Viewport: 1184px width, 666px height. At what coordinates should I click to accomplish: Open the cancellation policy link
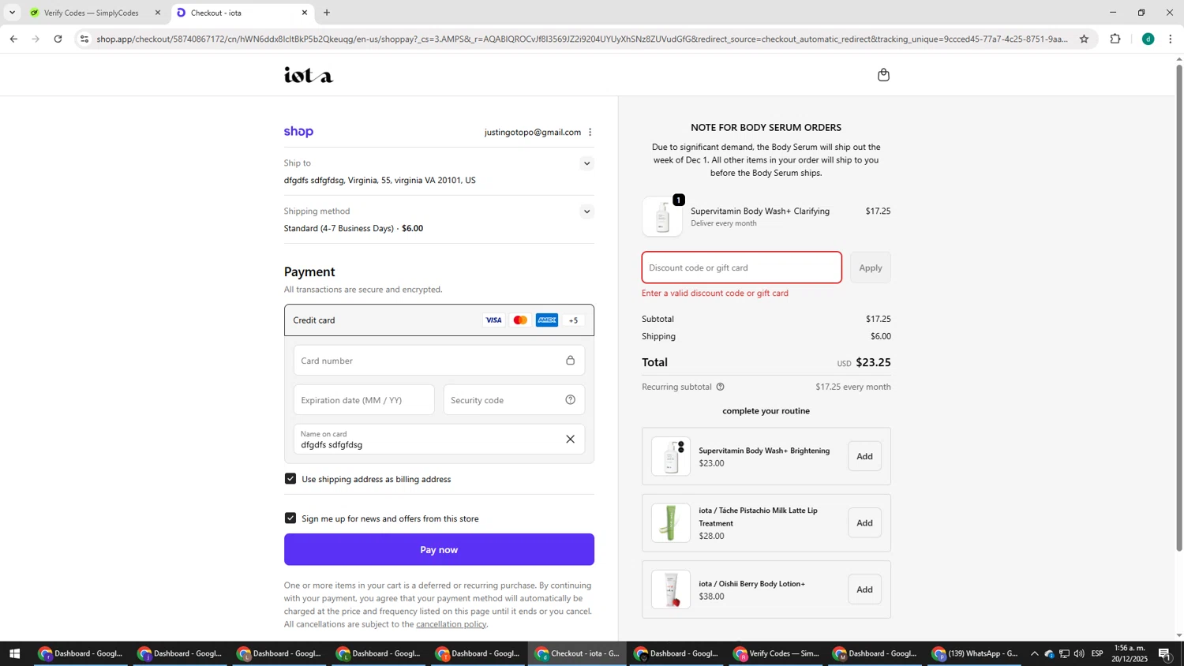[451, 624]
